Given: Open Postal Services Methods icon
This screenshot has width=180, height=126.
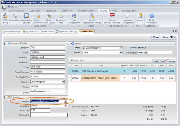Looking at the screenshot, I should tap(112, 18).
